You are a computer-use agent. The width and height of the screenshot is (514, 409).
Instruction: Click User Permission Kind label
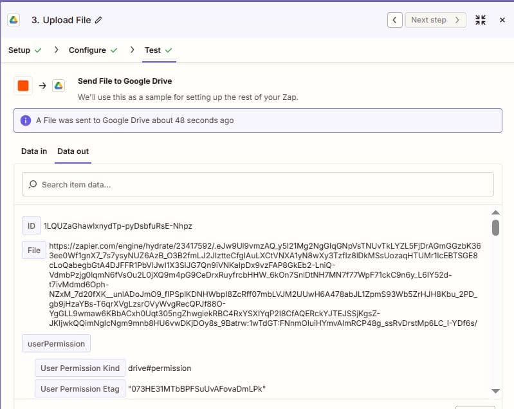(x=80, y=368)
